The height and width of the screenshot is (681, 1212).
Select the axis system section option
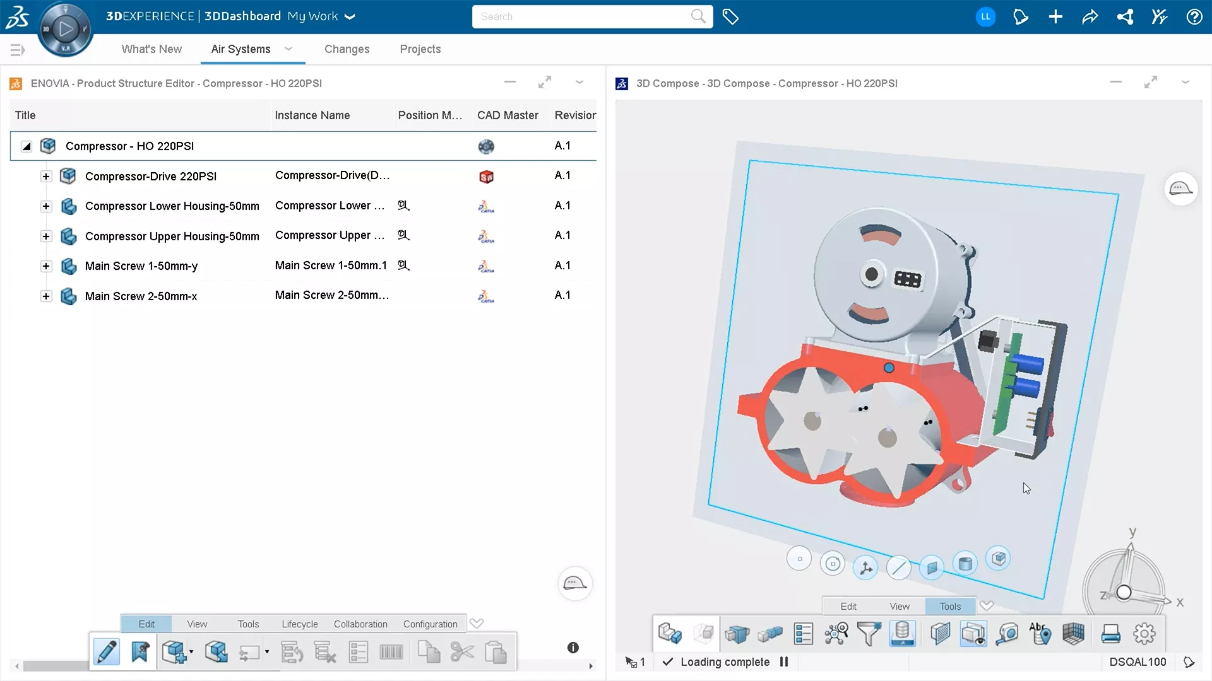pos(865,568)
